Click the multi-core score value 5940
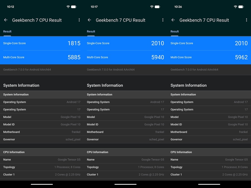251x188 pixels. (158, 57)
